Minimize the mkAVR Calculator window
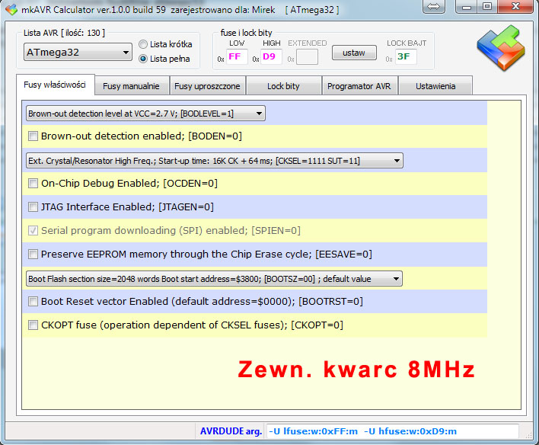Image resolution: width=539 pixels, height=445 pixels. [x=467, y=7]
